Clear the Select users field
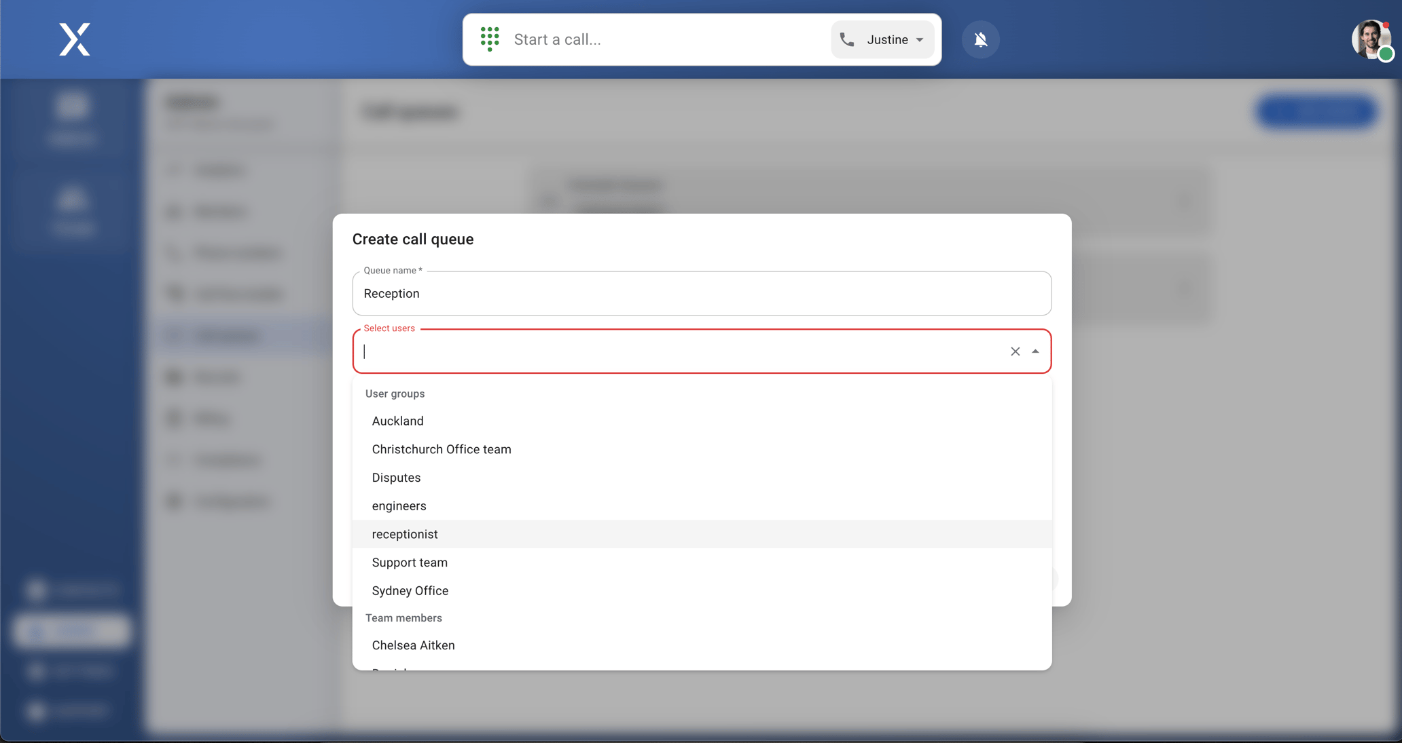The image size is (1402, 743). coord(1015,351)
